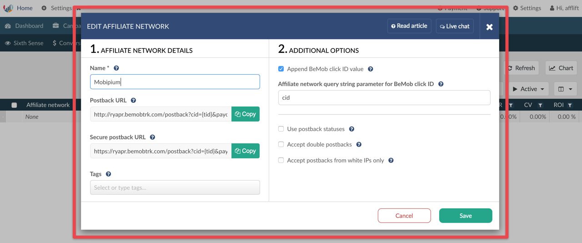The height and width of the screenshot is (243, 582).
Task: Uncheck Append BeMob click ID value
Action: point(281,69)
